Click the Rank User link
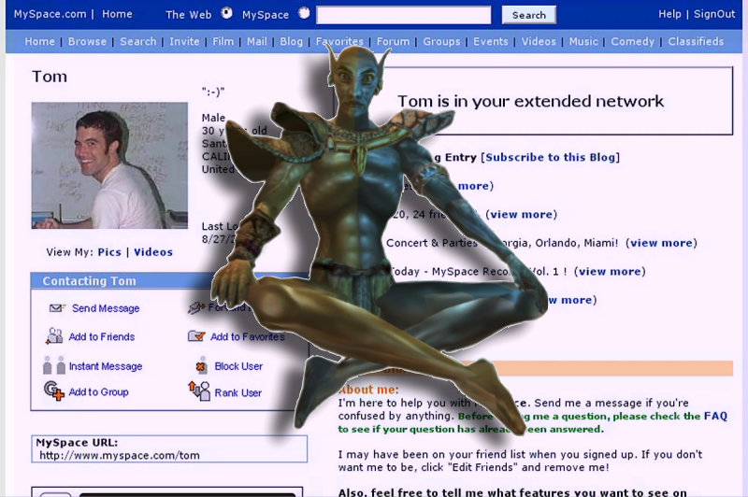This screenshot has width=748, height=497. (x=238, y=392)
